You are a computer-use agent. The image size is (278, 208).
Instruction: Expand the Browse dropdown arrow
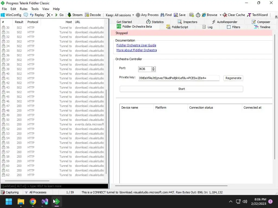(x=220, y=15)
